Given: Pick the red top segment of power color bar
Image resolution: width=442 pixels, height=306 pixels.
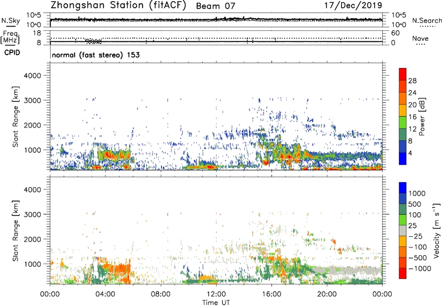Looking at the screenshot, I should (403, 74).
